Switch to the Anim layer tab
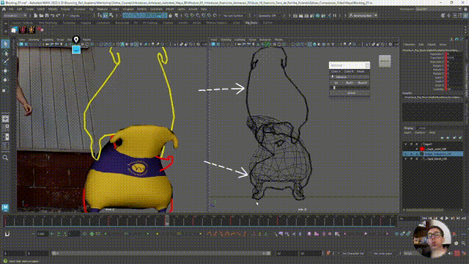 pos(422,128)
